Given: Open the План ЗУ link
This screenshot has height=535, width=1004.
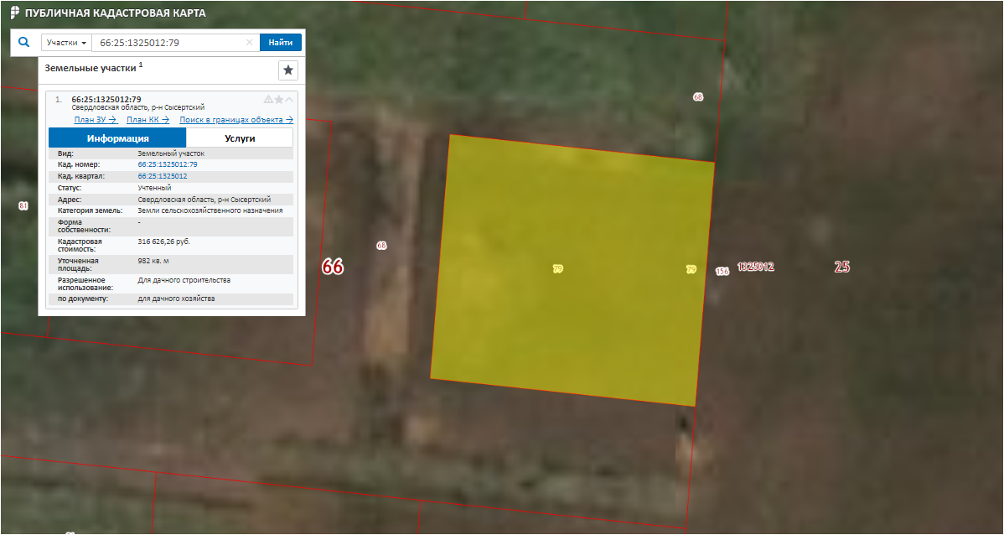Looking at the screenshot, I should point(95,120).
